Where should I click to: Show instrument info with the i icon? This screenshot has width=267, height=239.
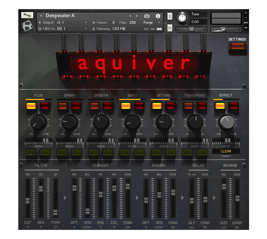click(x=158, y=16)
